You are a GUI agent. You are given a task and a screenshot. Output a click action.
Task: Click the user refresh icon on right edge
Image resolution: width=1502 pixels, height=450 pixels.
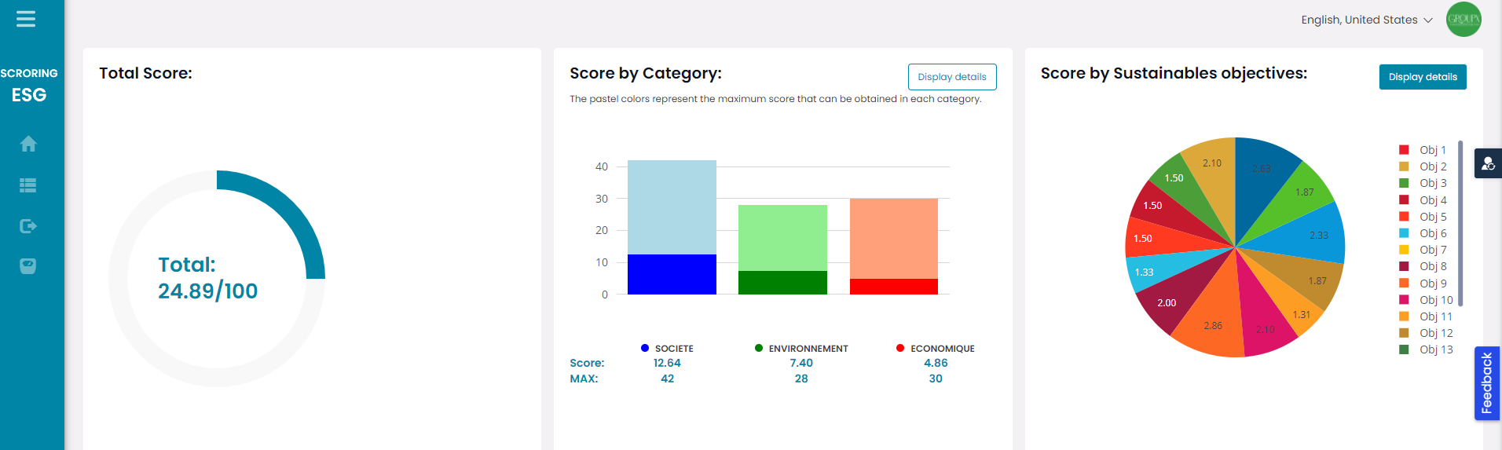coord(1488,163)
